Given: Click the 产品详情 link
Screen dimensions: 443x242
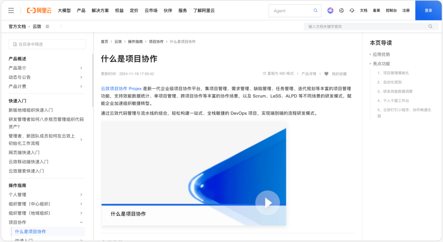Looking at the screenshot, I should 309,74.
